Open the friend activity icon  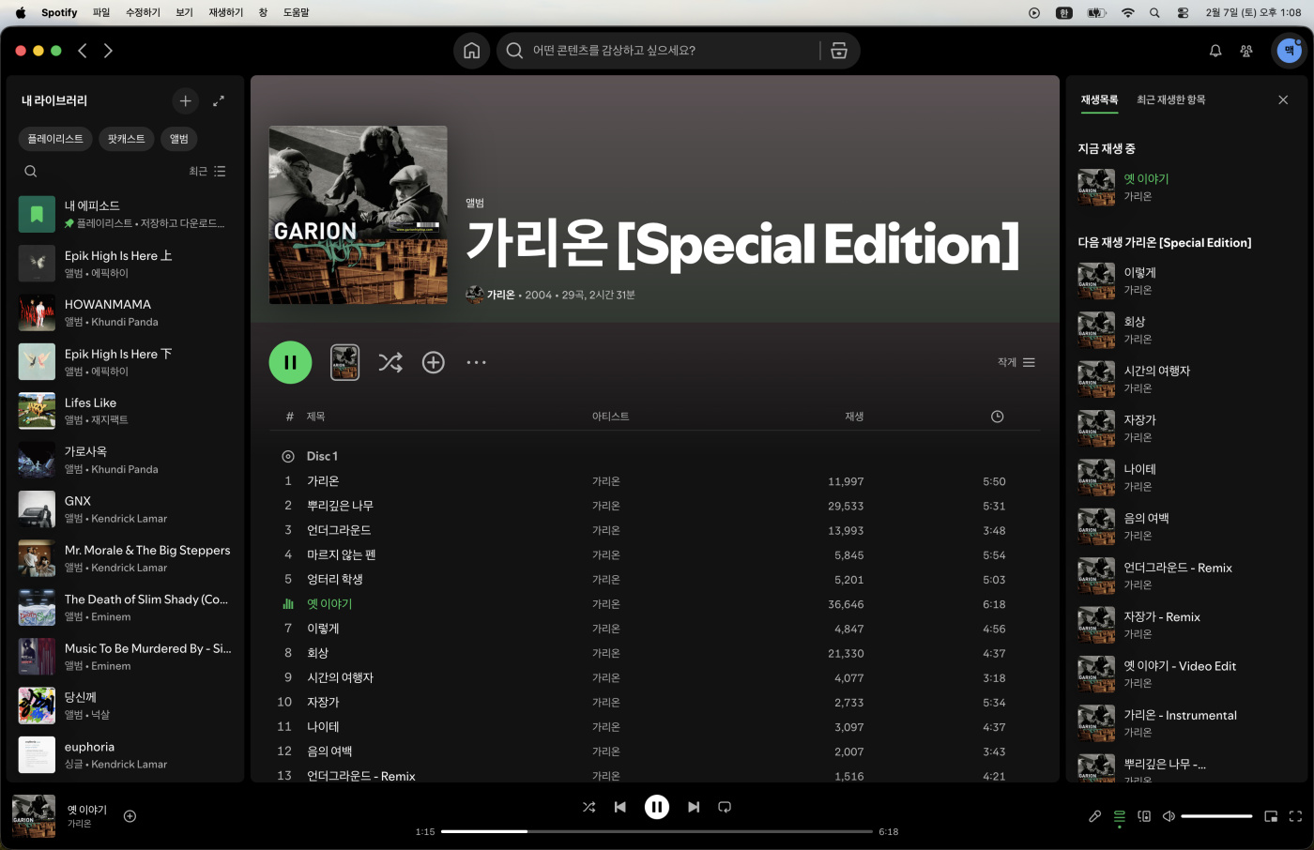[1246, 51]
